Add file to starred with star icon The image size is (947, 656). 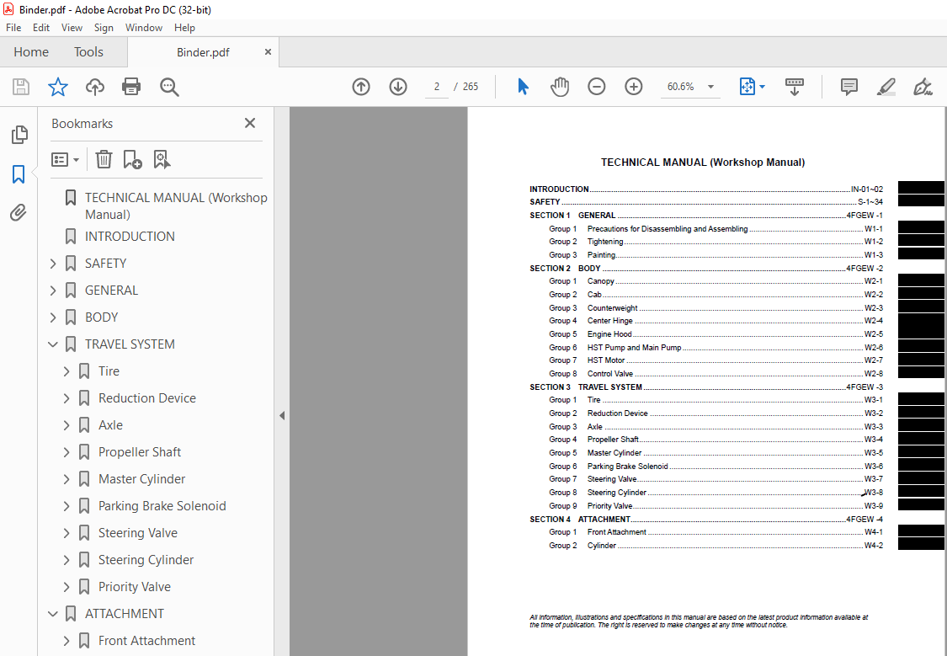pyautogui.click(x=58, y=87)
